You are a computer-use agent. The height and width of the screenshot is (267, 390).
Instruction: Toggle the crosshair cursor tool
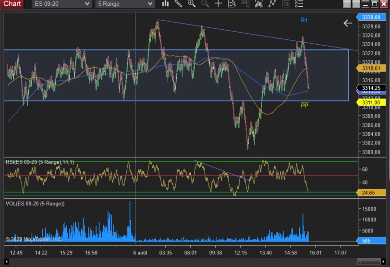tap(219, 4)
